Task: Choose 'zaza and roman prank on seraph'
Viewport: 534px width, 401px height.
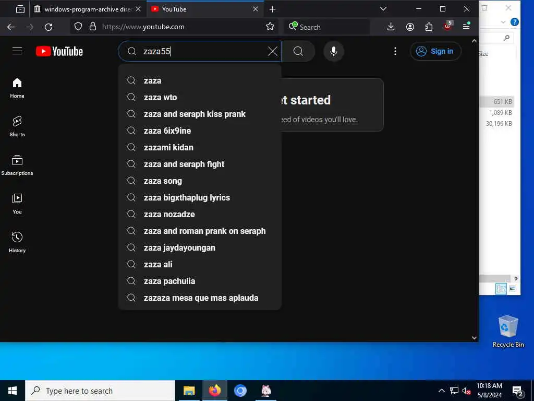Action: pos(200,231)
